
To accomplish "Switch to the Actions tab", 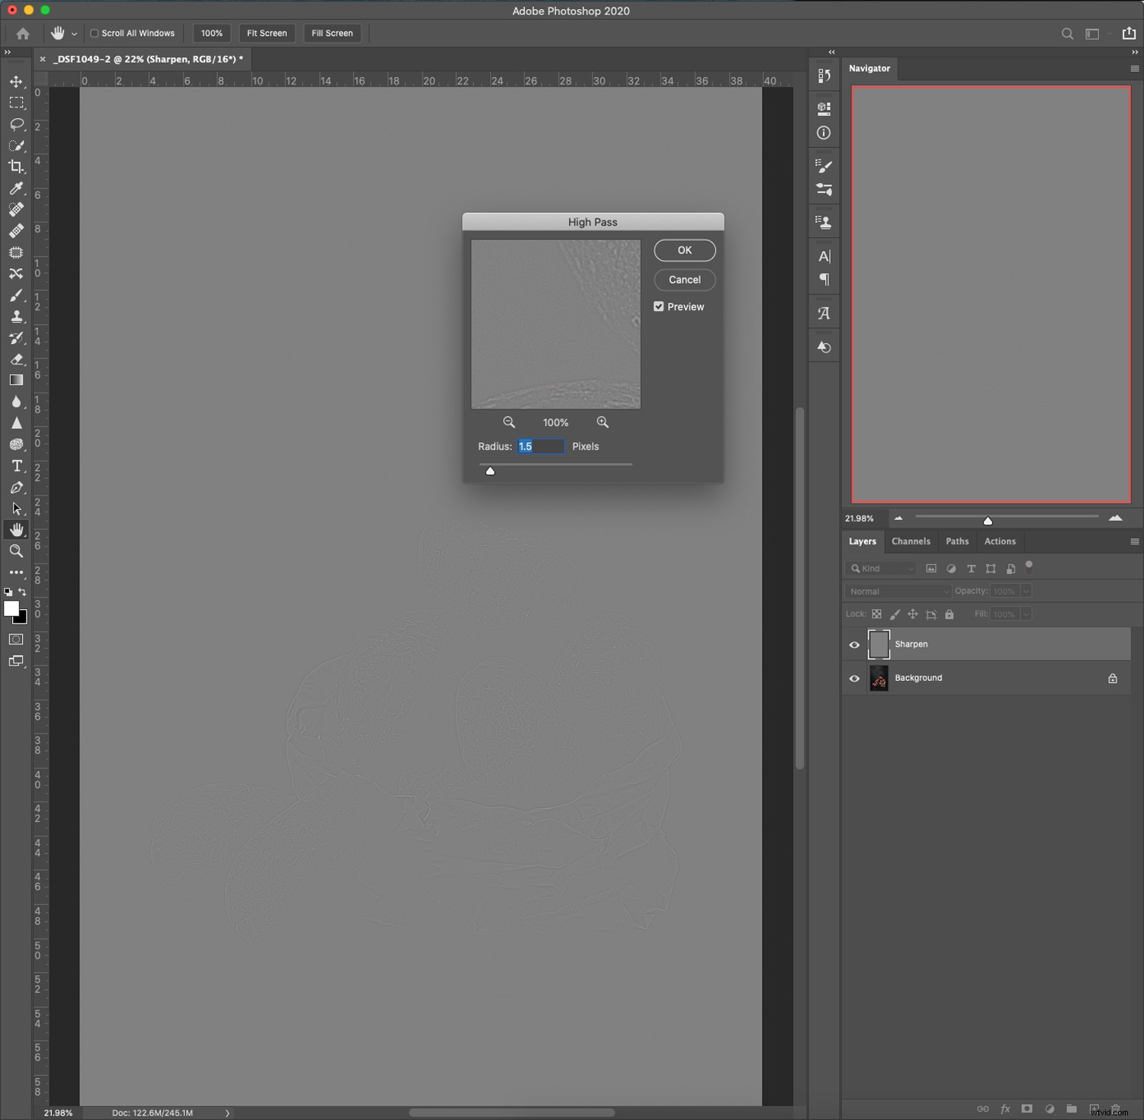I will pos(999,541).
